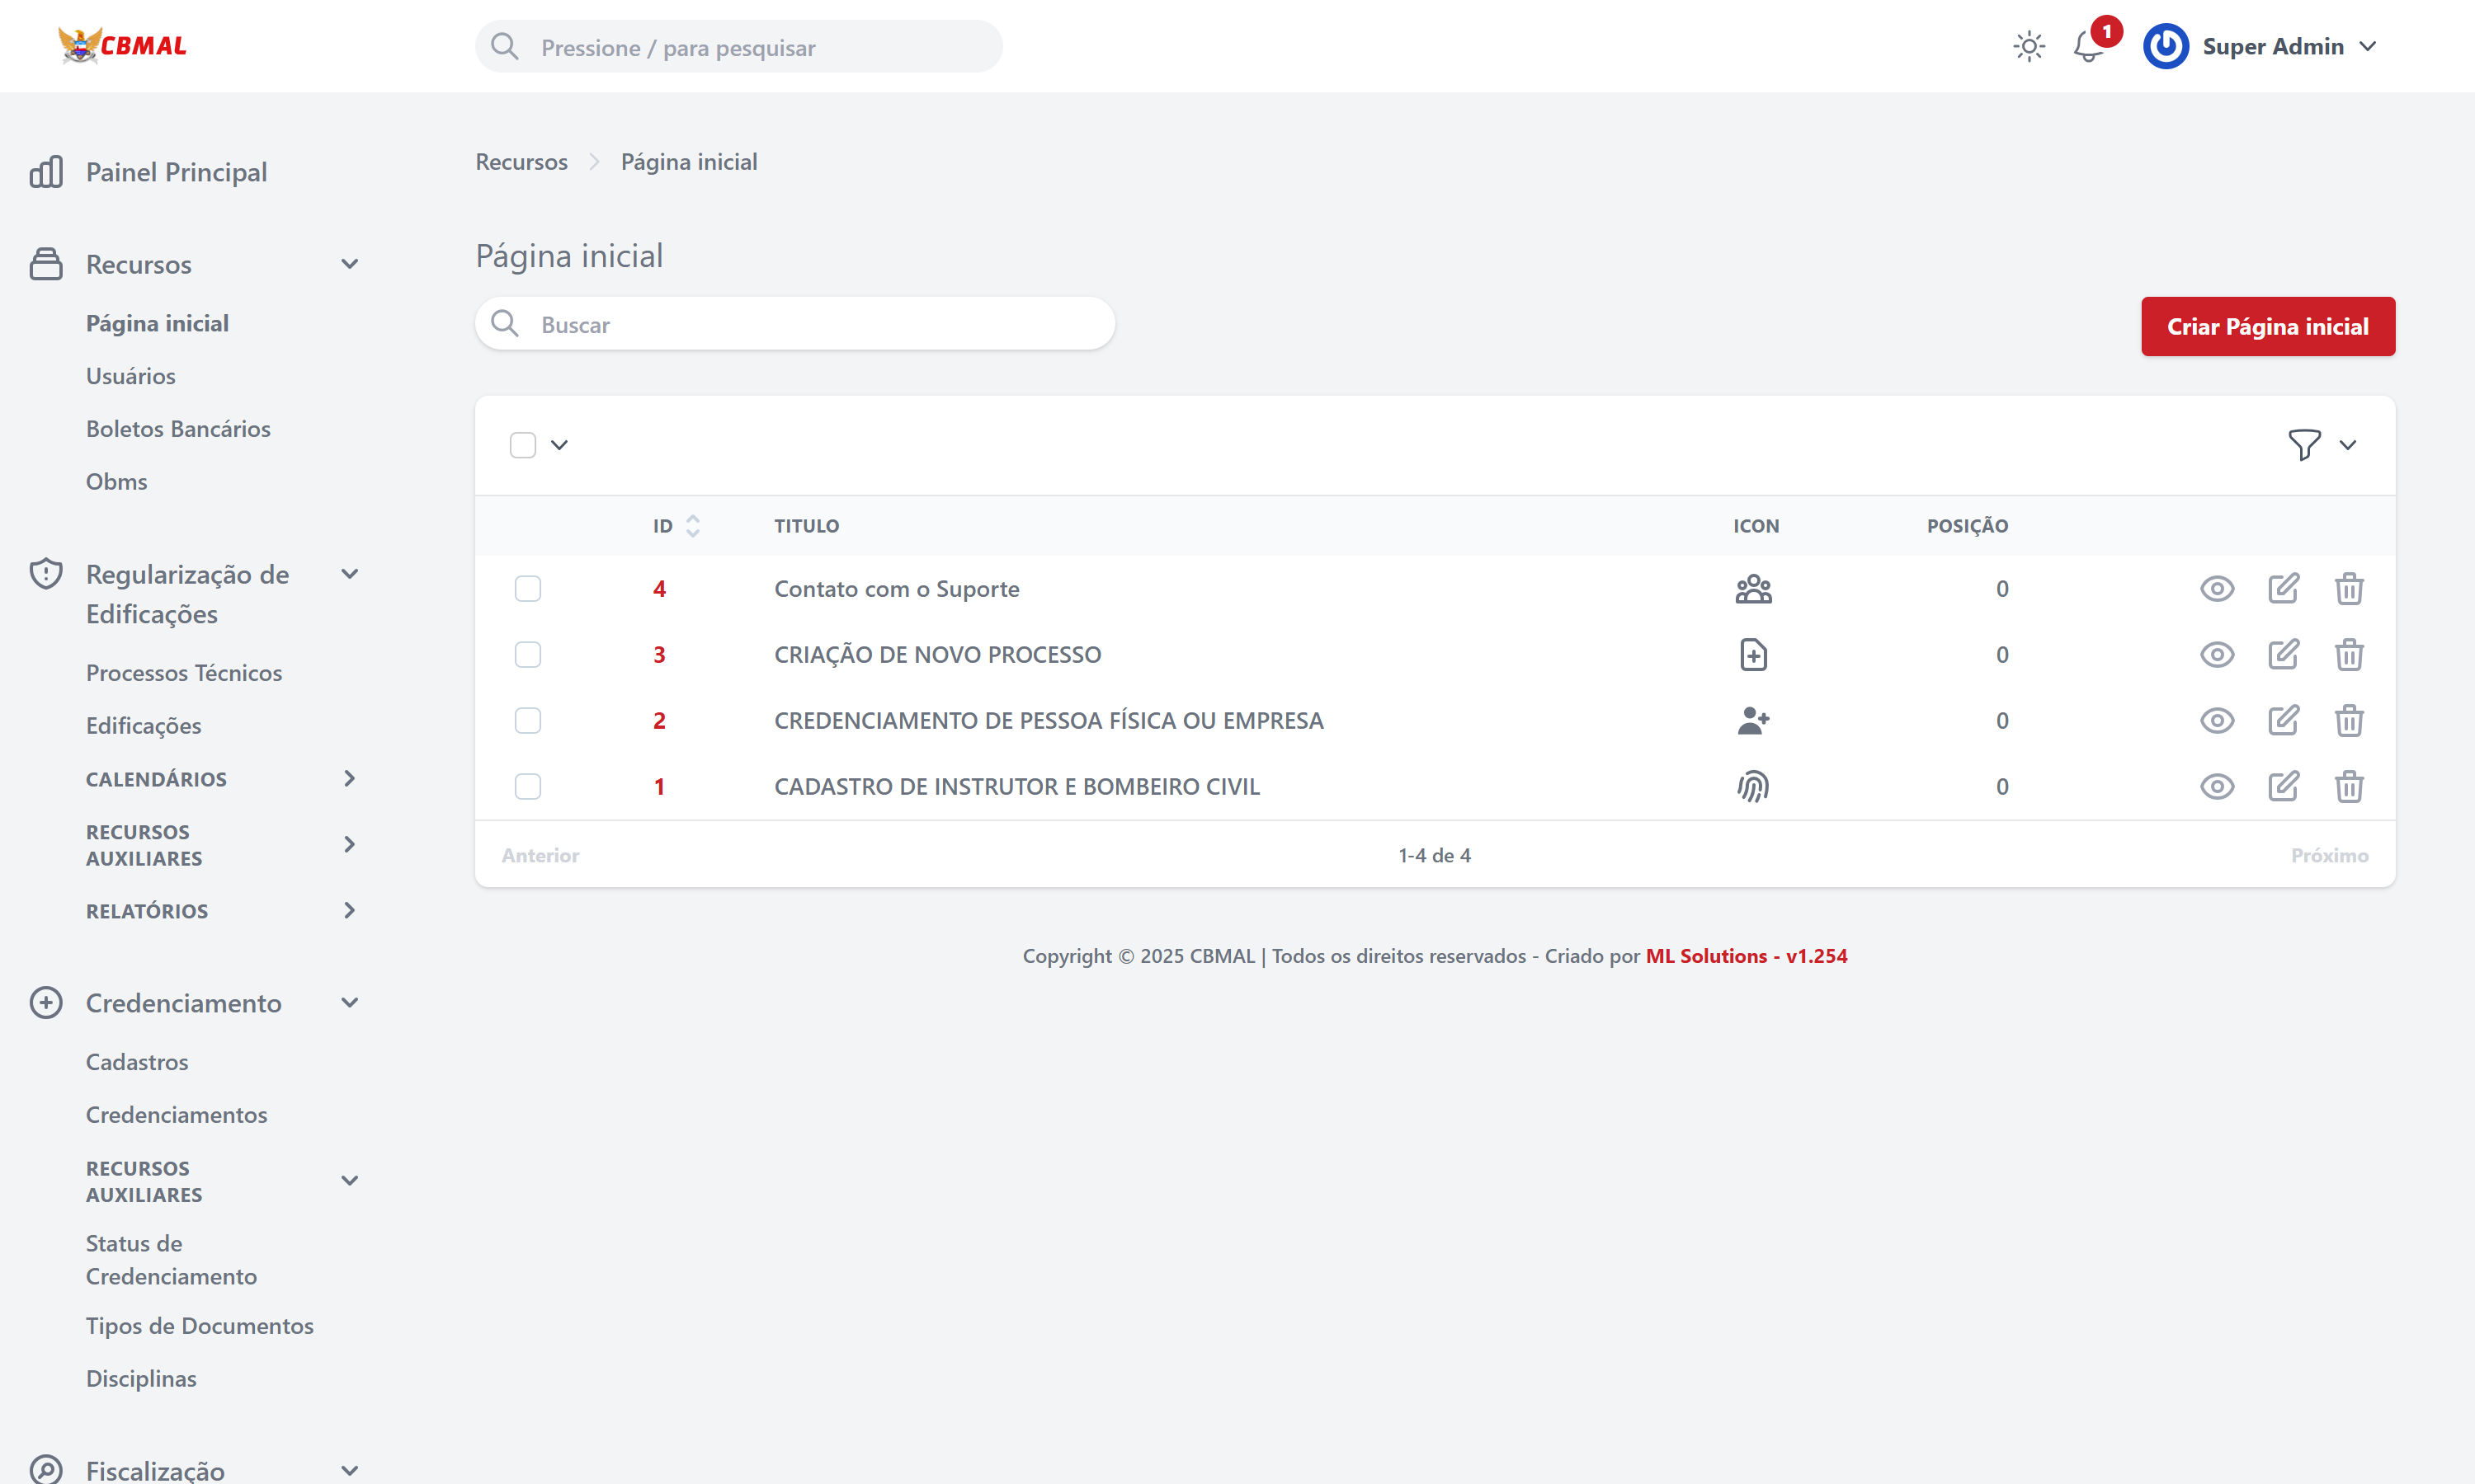The width and height of the screenshot is (2475, 1484).
Task: Open Usuários in the sidebar
Action: (130, 376)
